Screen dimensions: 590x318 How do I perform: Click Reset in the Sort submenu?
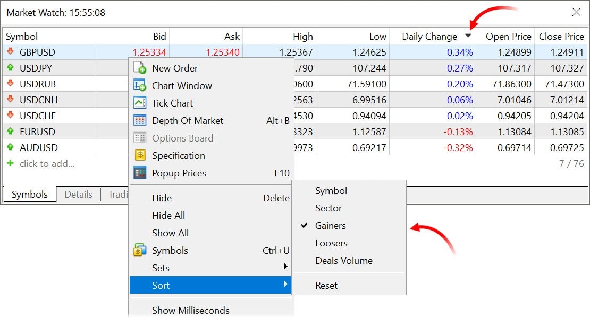coord(325,285)
